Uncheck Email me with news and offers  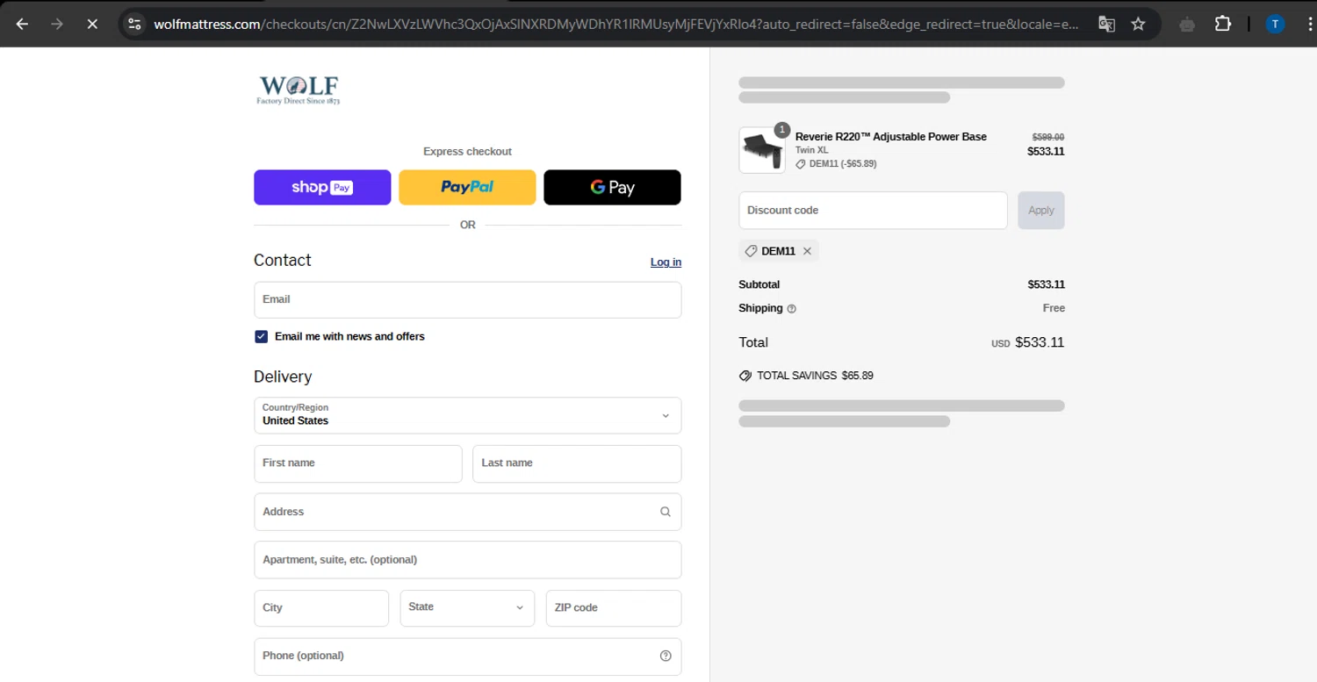point(261,337)
